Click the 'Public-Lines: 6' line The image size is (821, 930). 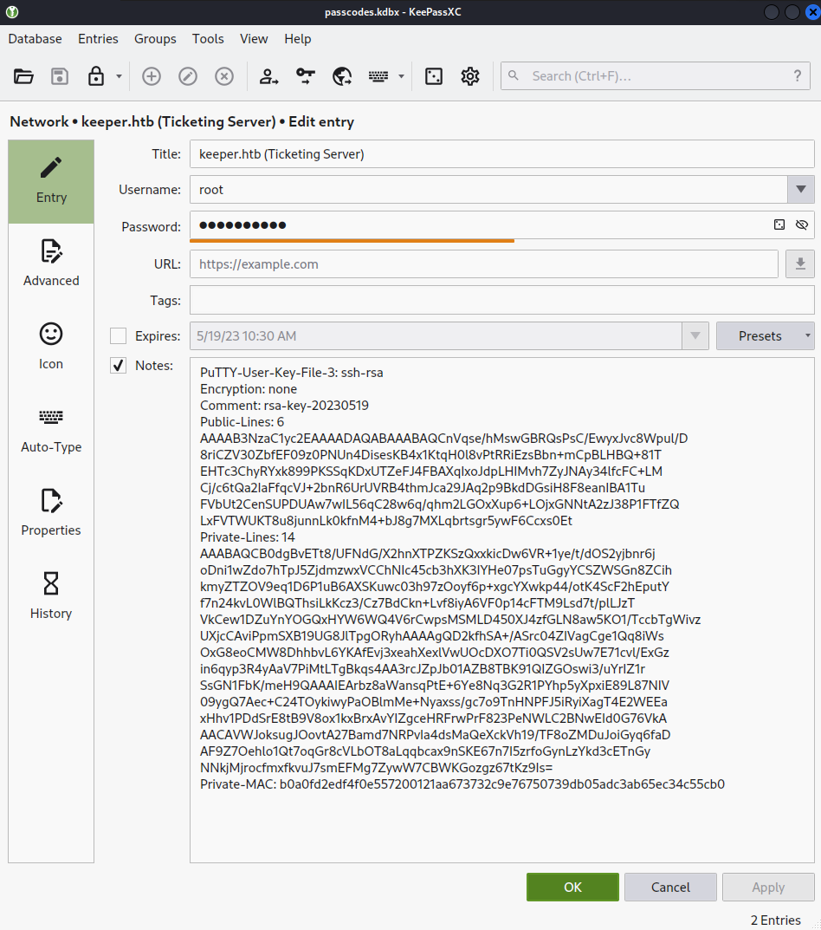242,422
